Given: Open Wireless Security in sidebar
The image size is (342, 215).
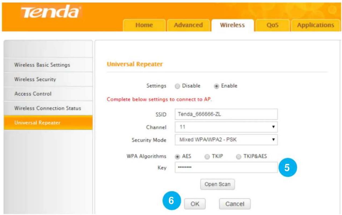Looking at the screenshot, I should pos(48,79).
